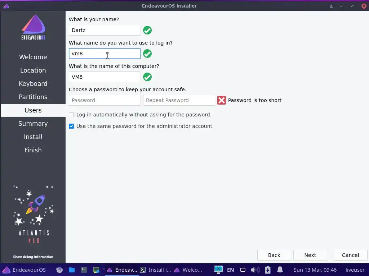Select the Location step in sidebar
369x276 pixels.
point(33,70)
